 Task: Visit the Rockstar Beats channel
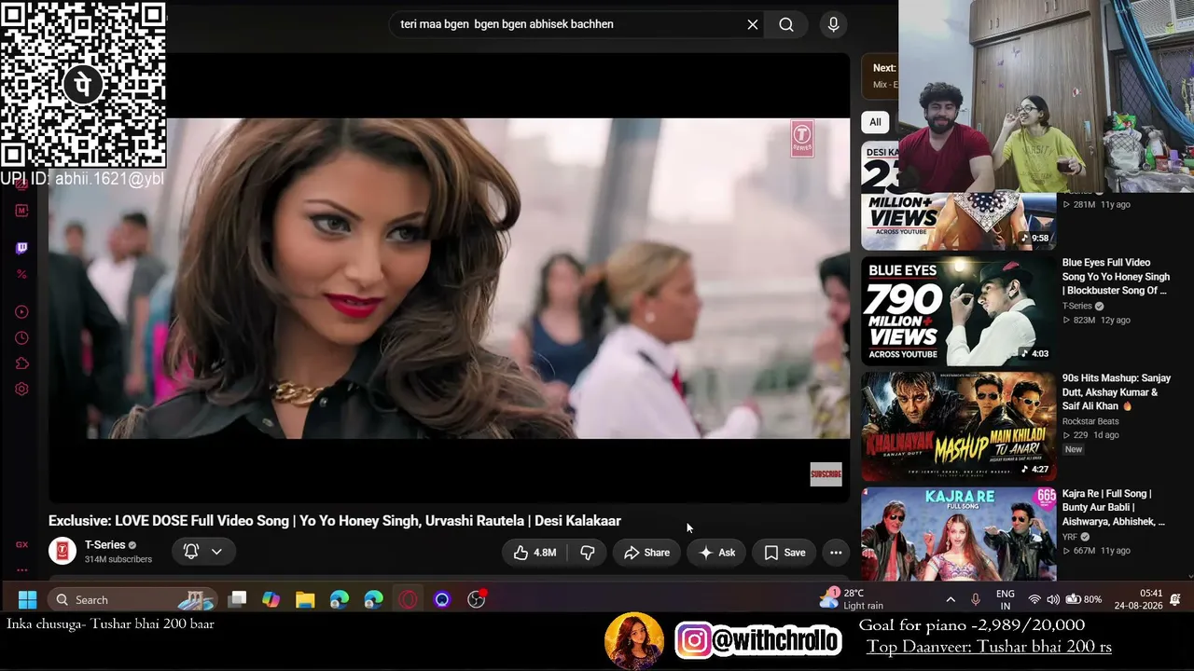click(1090, 421)
